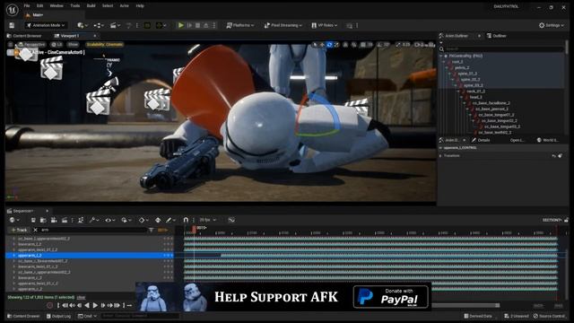Select the viewport Select mode tool
This screenshot has height=323, width=574.
click(x=315, y=45)
